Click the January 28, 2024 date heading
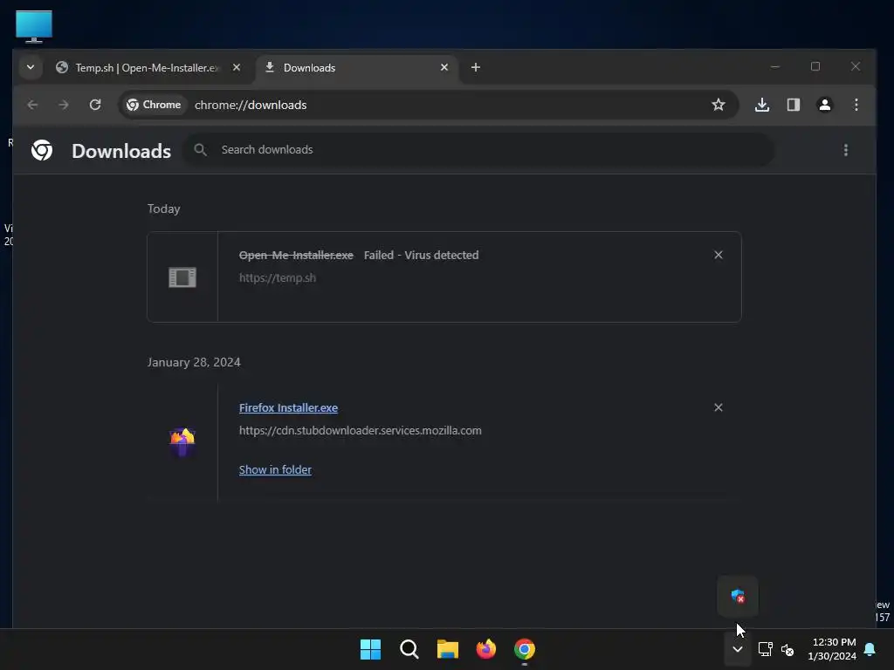This screenshot has width=894, height=670. click(194, 362)
